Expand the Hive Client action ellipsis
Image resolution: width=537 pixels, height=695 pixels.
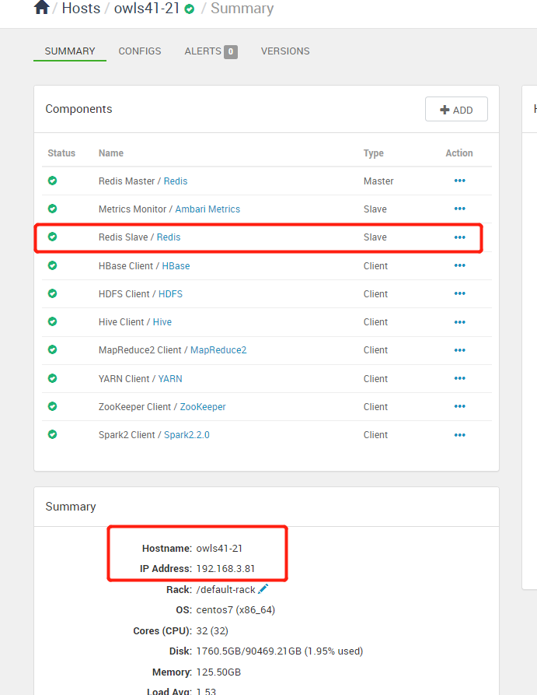[x=459, y=321]
